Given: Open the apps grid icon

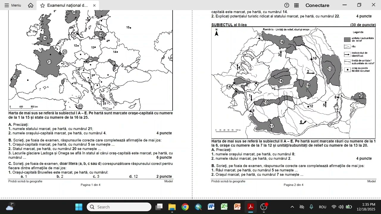Looking at the screenshot, I should 296,5.
